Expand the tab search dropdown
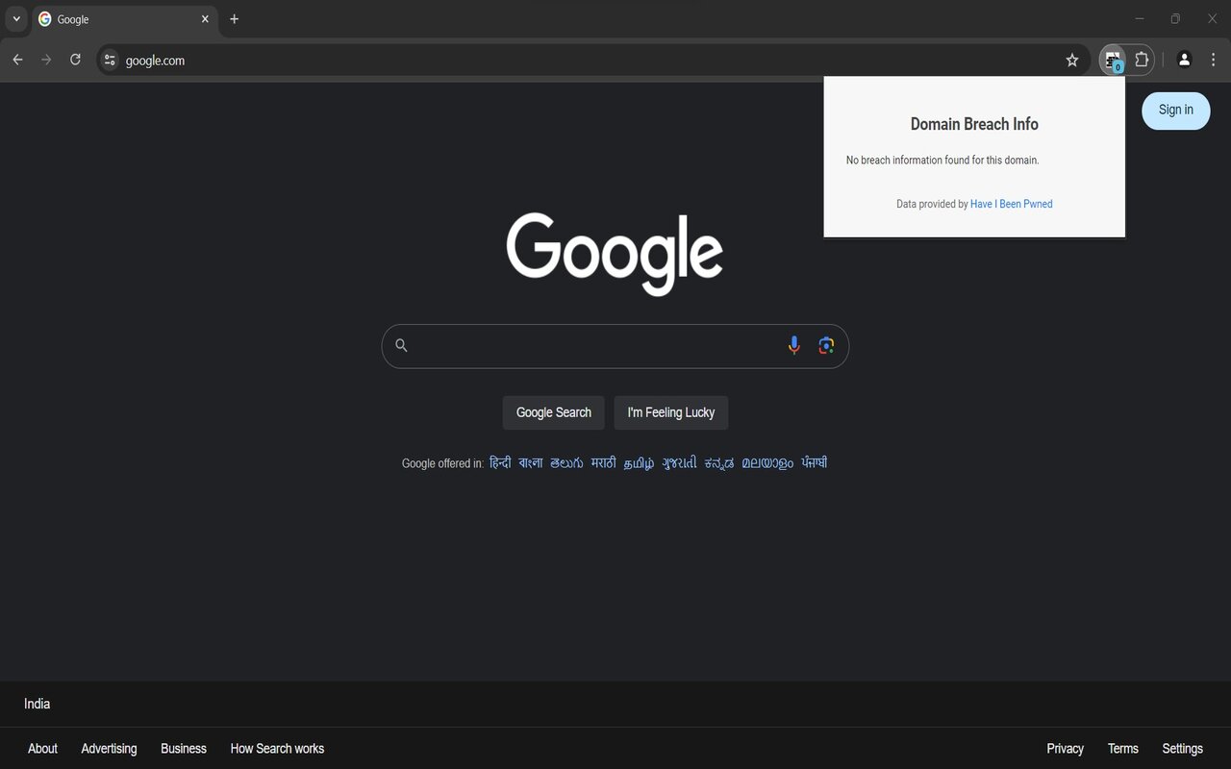 (x=16, y=19)
